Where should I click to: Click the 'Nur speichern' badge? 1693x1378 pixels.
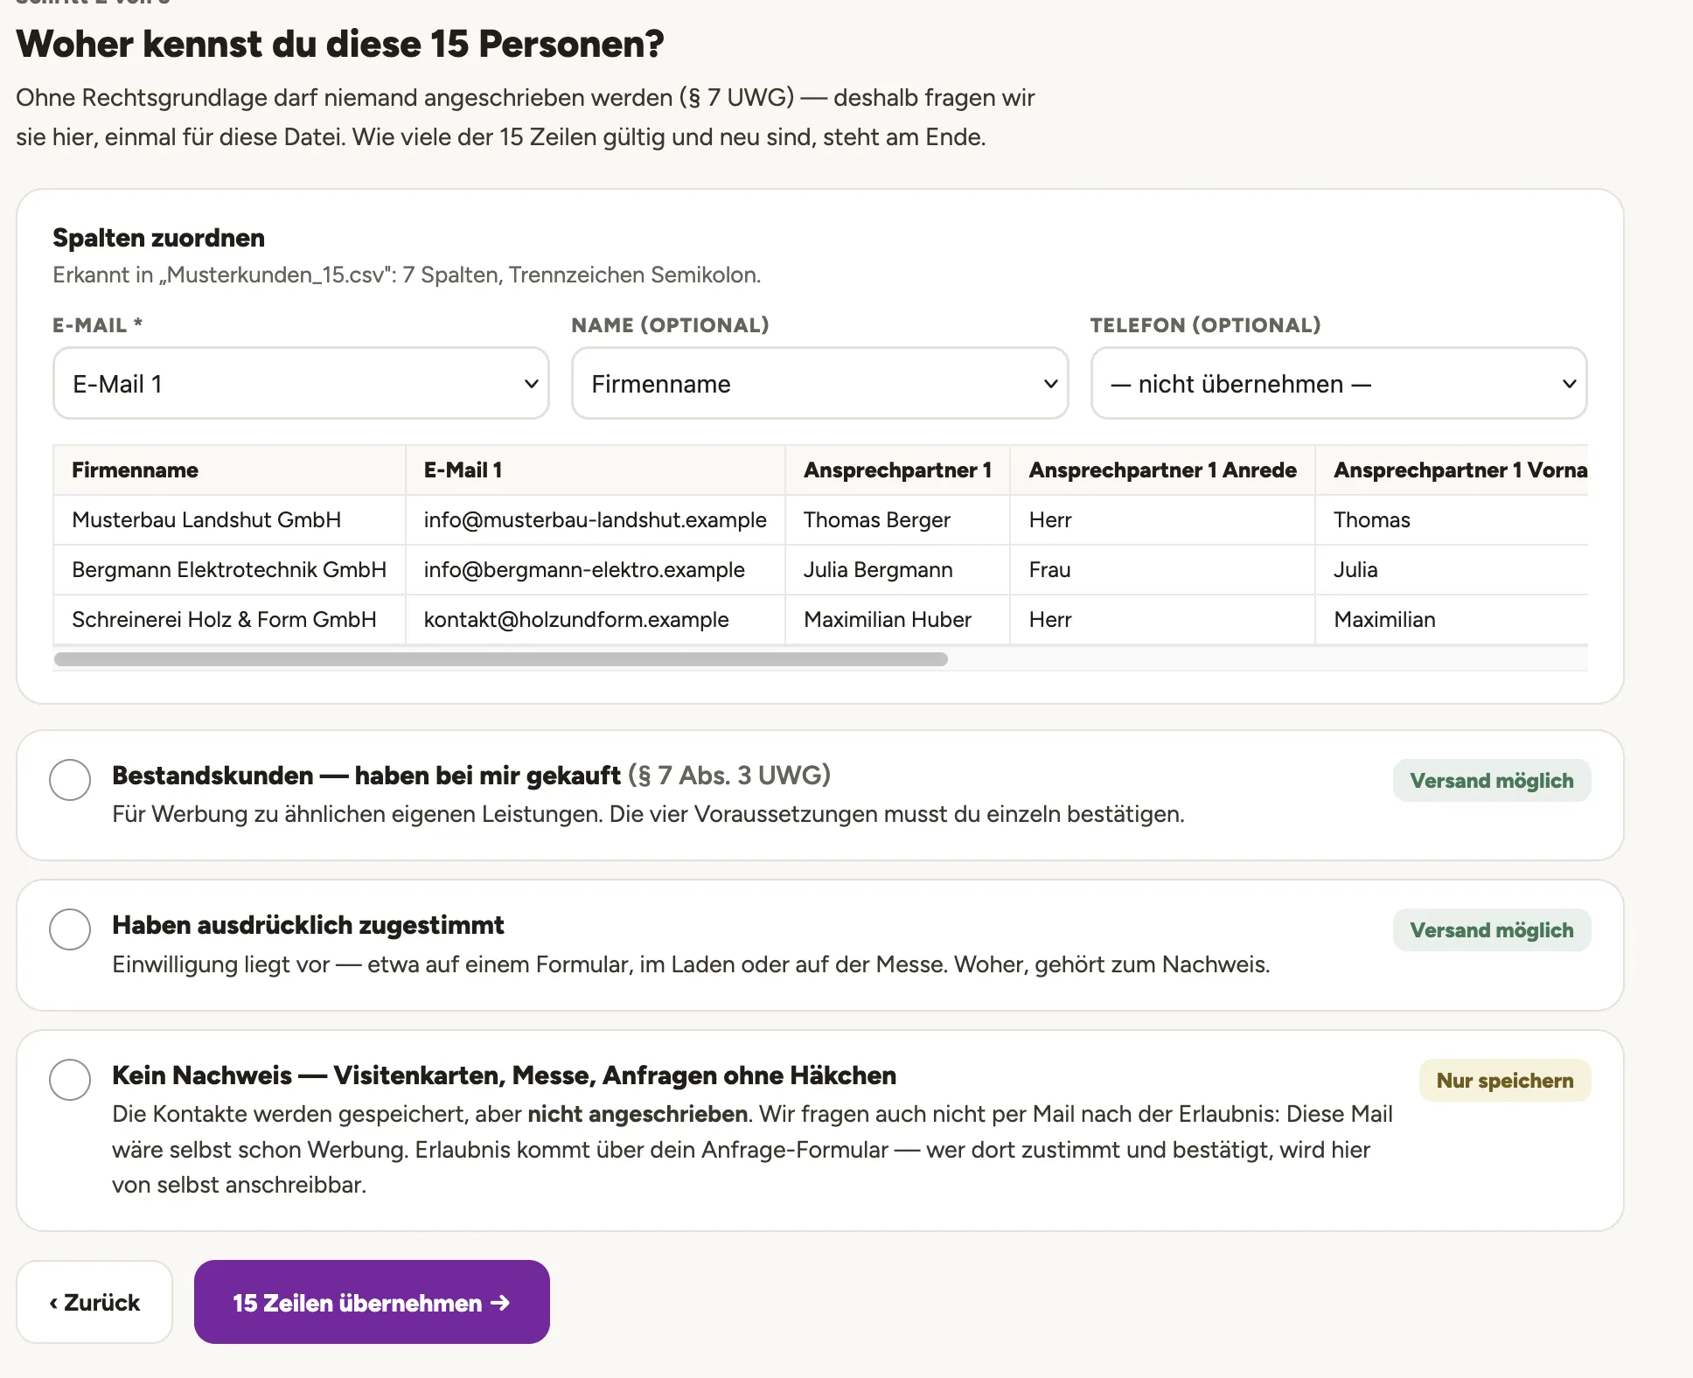[x=1505, y=1081]
